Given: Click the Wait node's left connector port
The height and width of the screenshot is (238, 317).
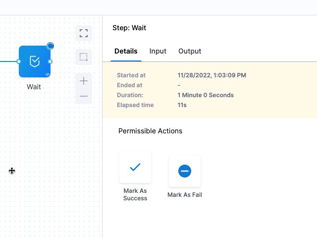Looking at the screenshot, I should (19, 61).
